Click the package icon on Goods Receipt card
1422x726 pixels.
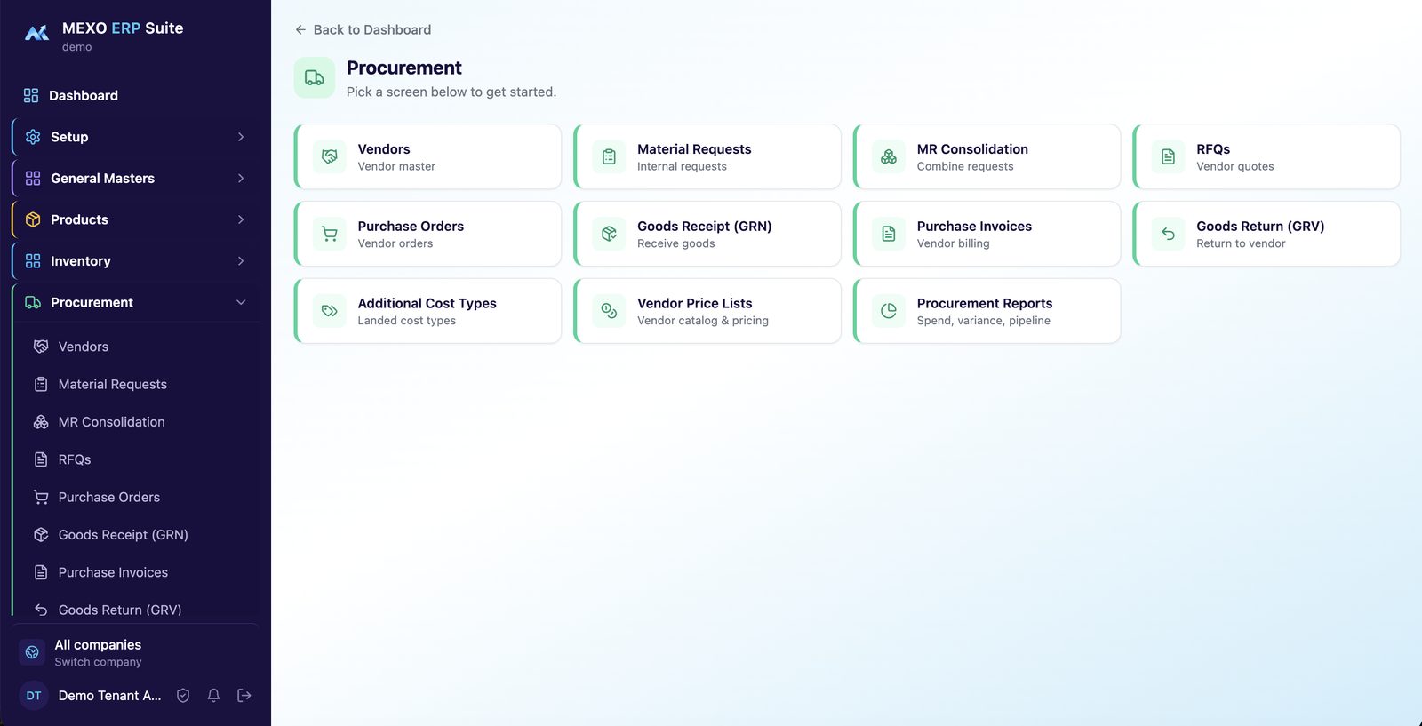[x=609, y=234]
